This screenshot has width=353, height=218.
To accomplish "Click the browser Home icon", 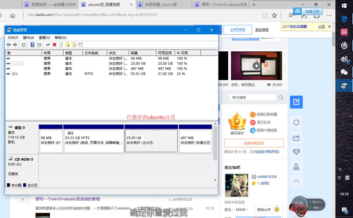I will [x=13, y=16].
